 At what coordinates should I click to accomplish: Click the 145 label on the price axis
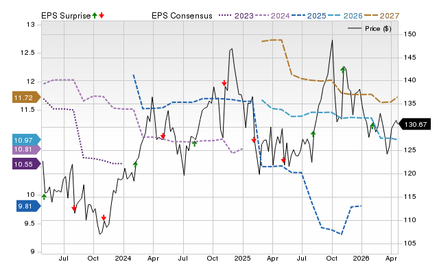pyautogui.click(x=410, y=58)
